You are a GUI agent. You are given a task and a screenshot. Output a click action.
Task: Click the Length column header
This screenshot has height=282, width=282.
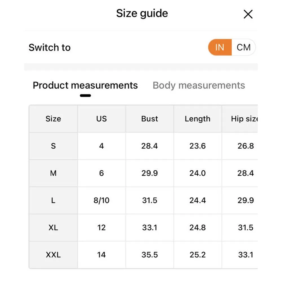click(x=197, y=119)
